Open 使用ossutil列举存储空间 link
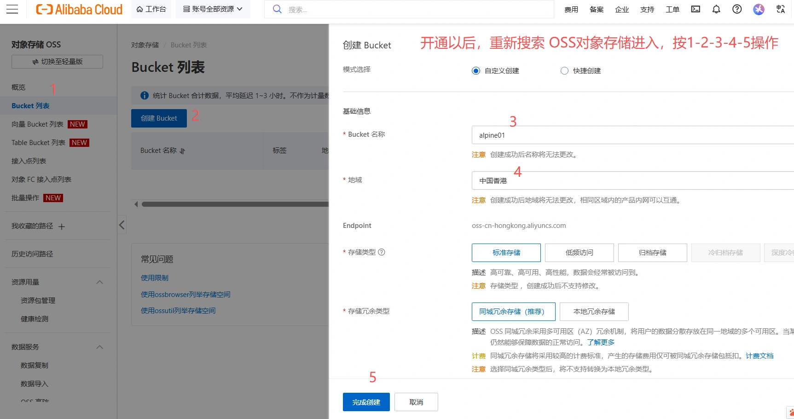The height and width of the screenshot is (419, 794). click(x=178, y=311)
